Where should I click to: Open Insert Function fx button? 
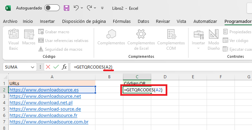coord(64,67)
